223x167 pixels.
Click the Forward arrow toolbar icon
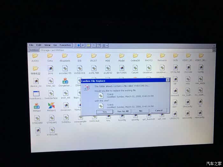point(83,45)
